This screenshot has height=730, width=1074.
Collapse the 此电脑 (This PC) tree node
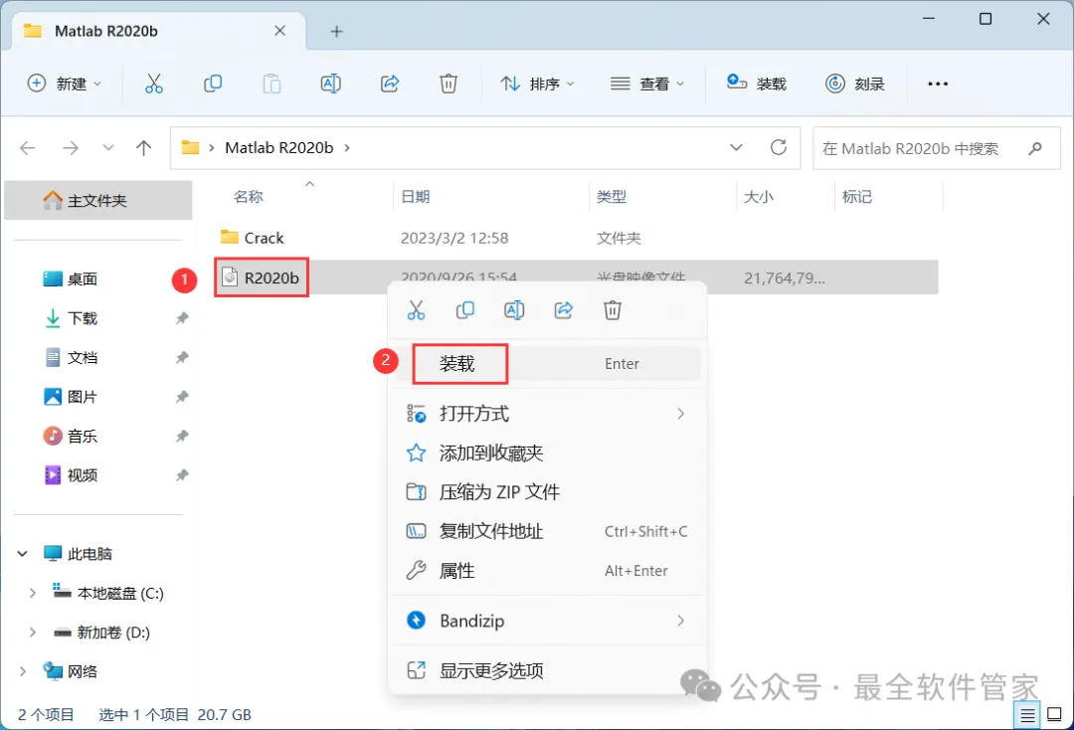tap(22, 553)
